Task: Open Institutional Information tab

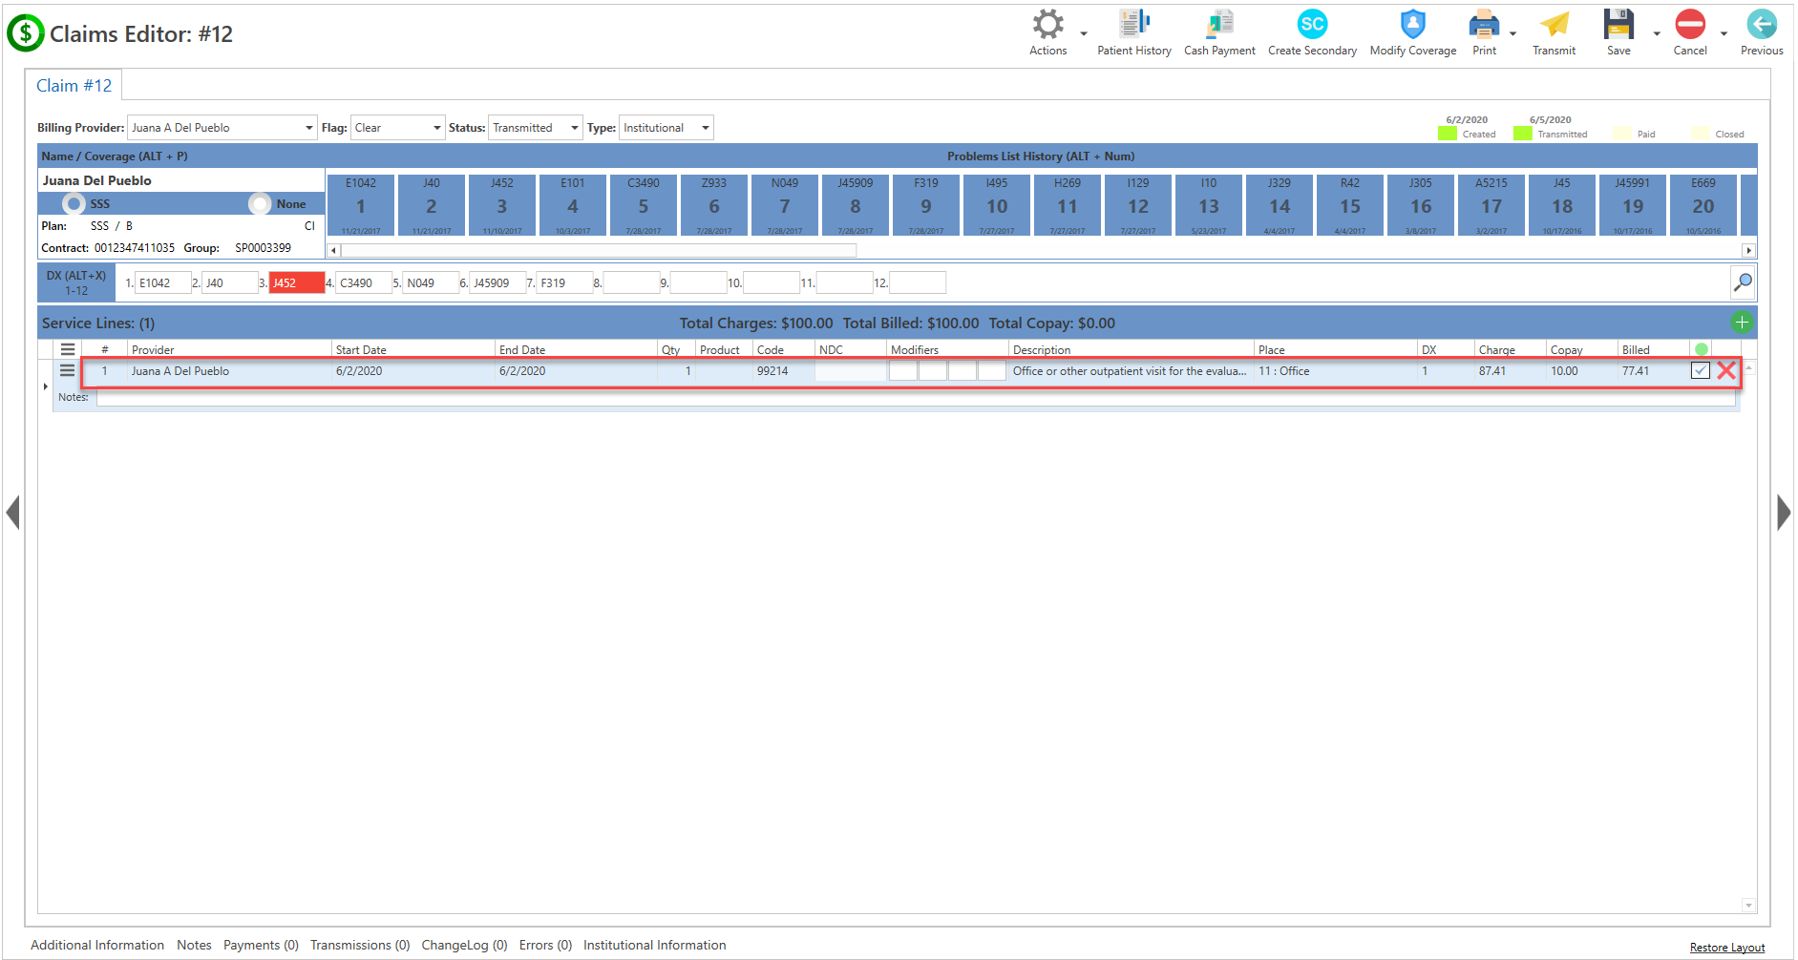Action: [654, 945]
